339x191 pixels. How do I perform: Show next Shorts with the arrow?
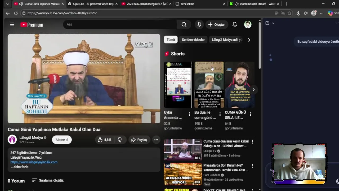253,90
